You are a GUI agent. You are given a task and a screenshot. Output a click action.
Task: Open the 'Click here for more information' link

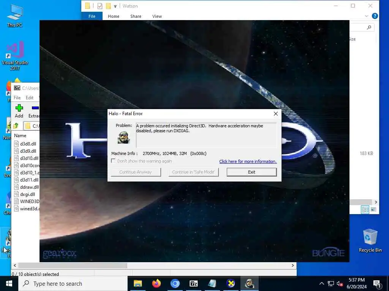click(x=248, y=161)
